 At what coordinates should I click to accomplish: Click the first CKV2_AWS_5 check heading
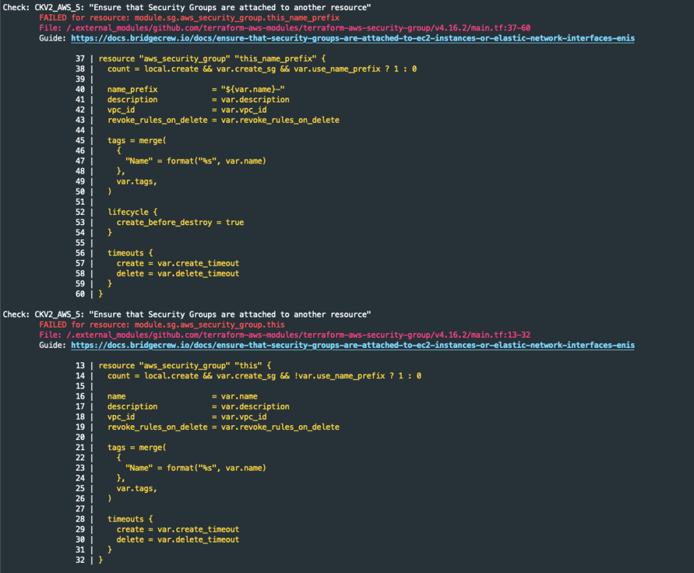coord(187,7)
